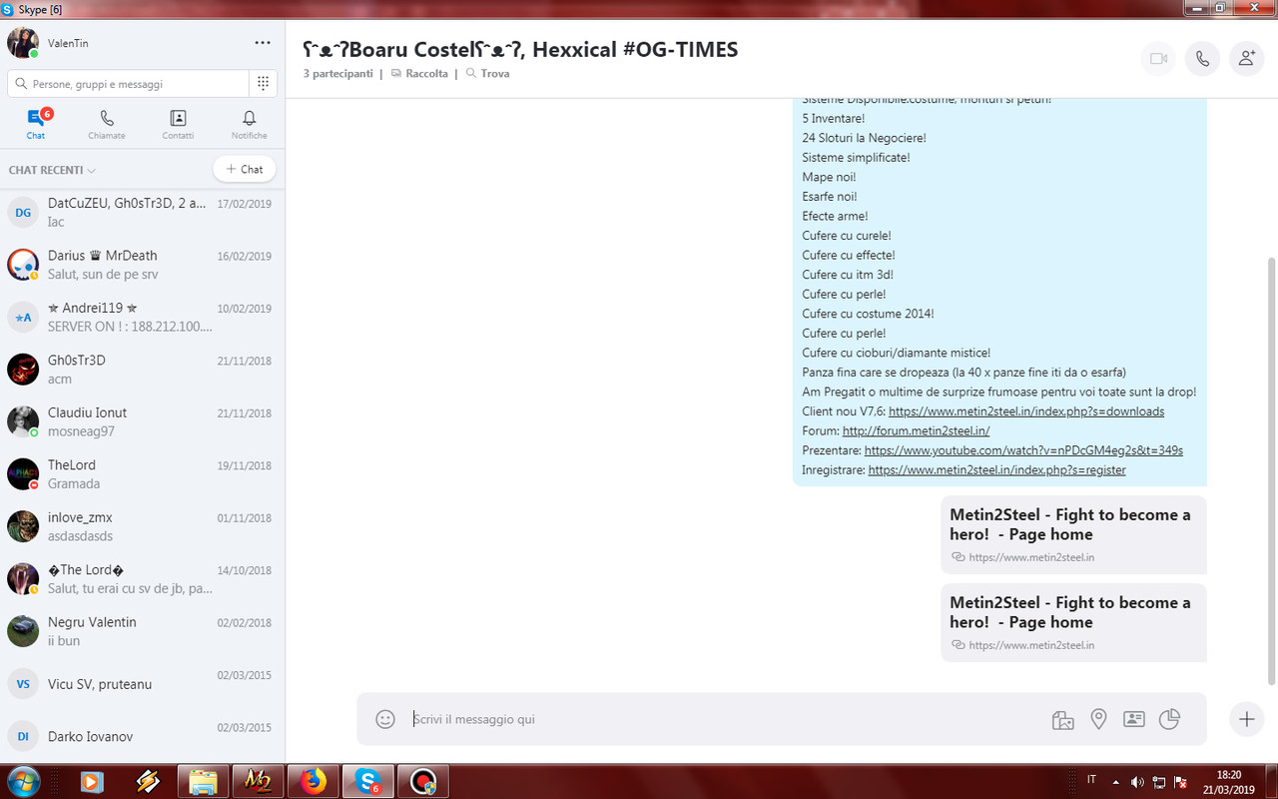Open the Vicu SV, pruteanu conversation
The height and width of the screenshot is (799, 1278).
tap(142, 684)
